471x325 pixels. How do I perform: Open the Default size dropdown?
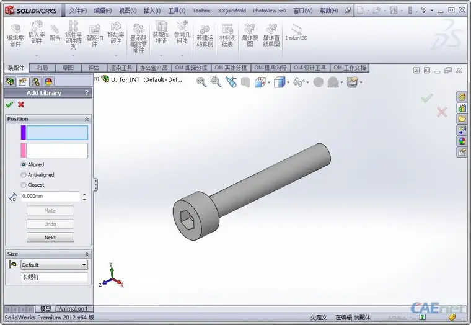(54, 265)
